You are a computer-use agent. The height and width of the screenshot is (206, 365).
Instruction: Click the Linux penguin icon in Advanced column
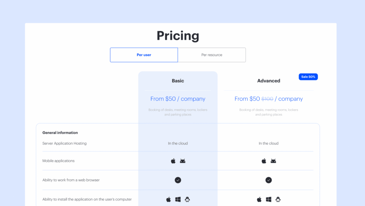click(278, 199)
